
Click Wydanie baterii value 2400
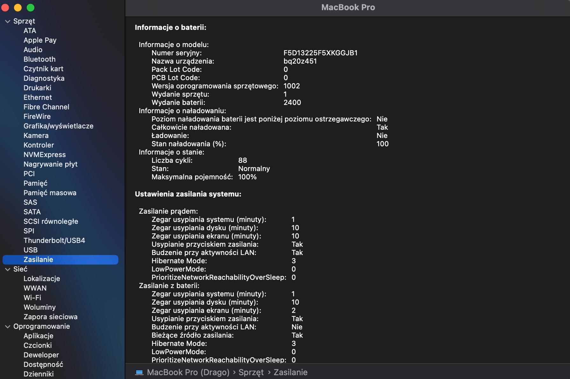292,102
